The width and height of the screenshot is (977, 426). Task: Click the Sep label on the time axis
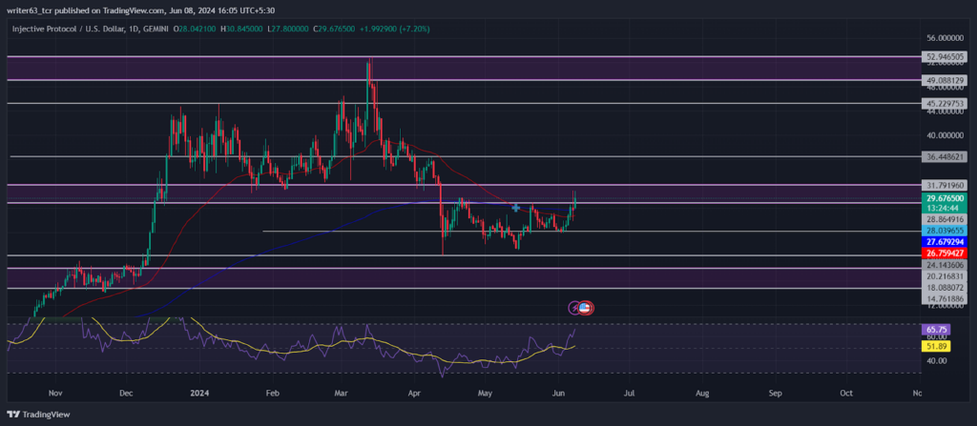[x=775, y=394]
